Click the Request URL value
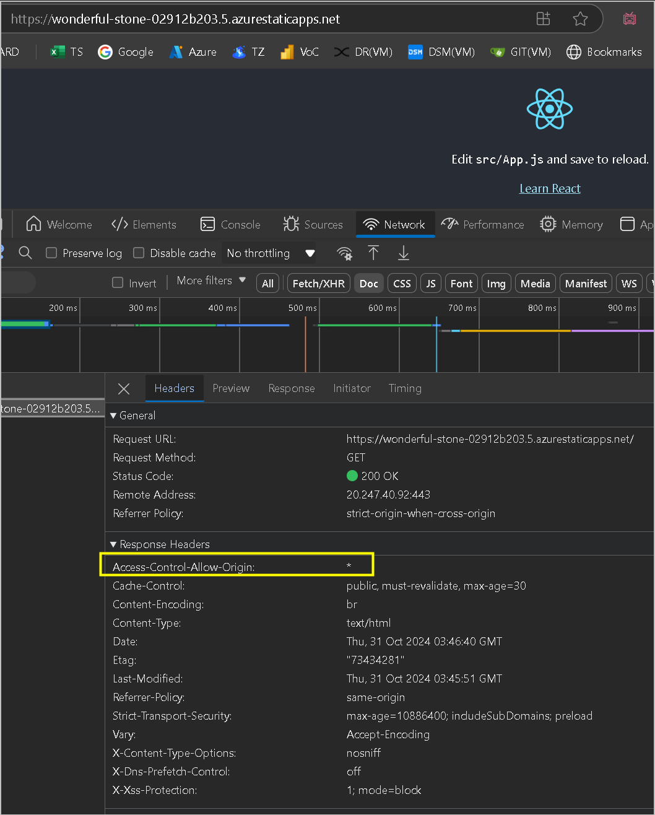Viewport: 655px width, 815px height. [x=490, y=439]
